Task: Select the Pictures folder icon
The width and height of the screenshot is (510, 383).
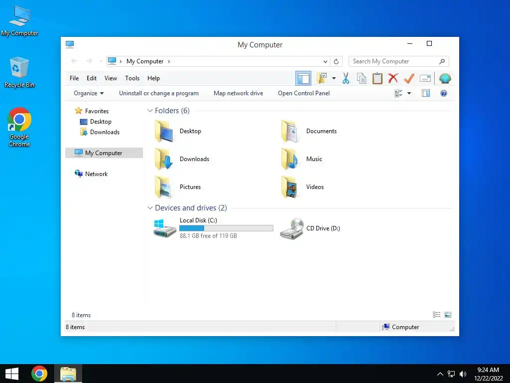Action: tap(164, 187)
